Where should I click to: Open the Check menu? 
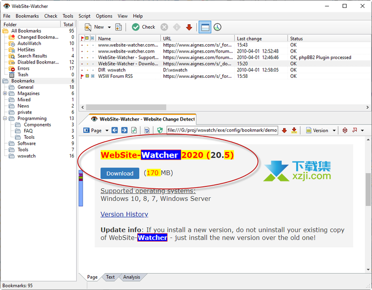point(51,16)
